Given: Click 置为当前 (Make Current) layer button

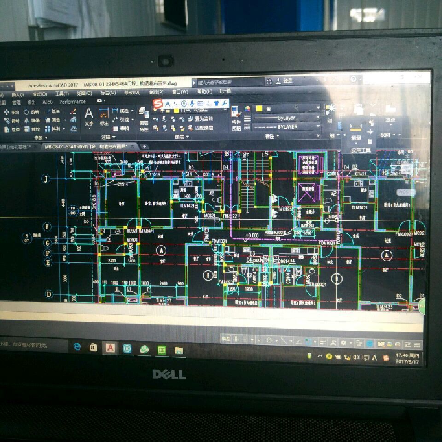Looking at the screenshot, I should click(x=201, y=119).
